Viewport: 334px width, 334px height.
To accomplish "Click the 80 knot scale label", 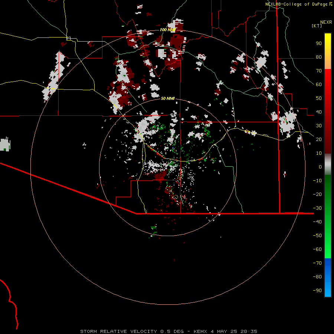I will (319, 57).
